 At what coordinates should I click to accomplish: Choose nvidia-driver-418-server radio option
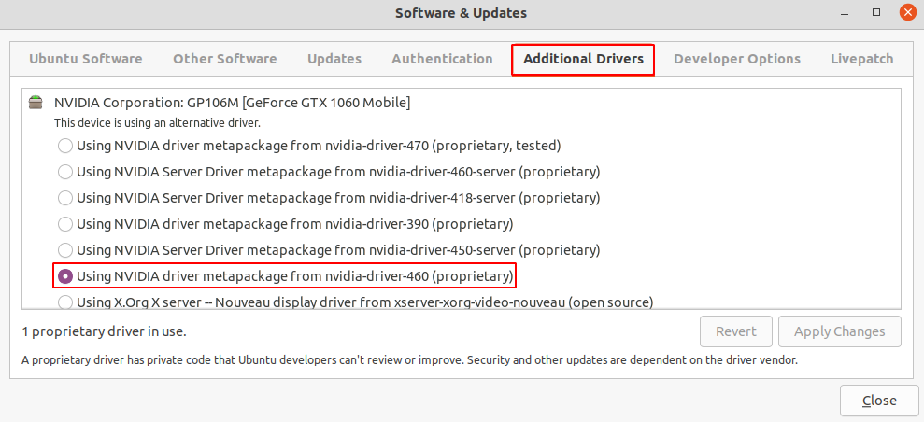click(65, 198)
